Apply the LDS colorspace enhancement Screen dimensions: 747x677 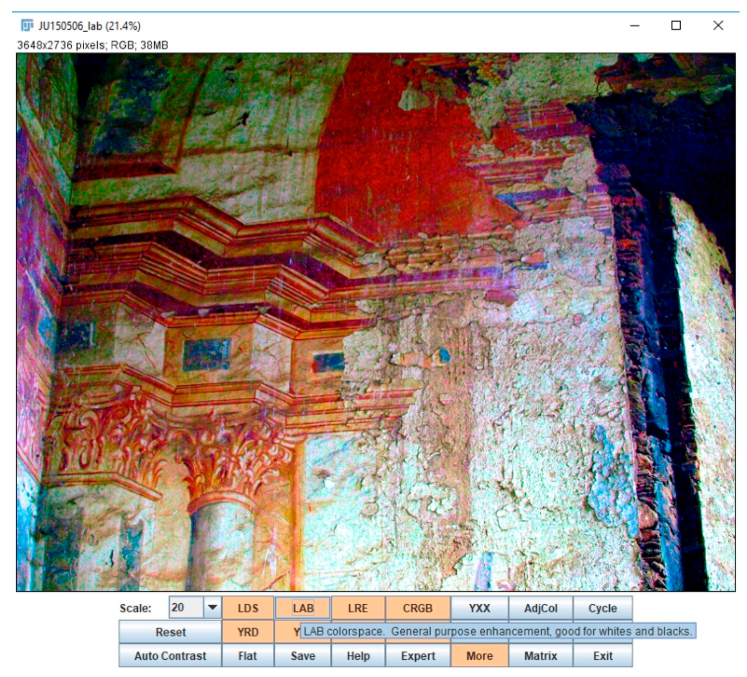[x=247, y=608]
